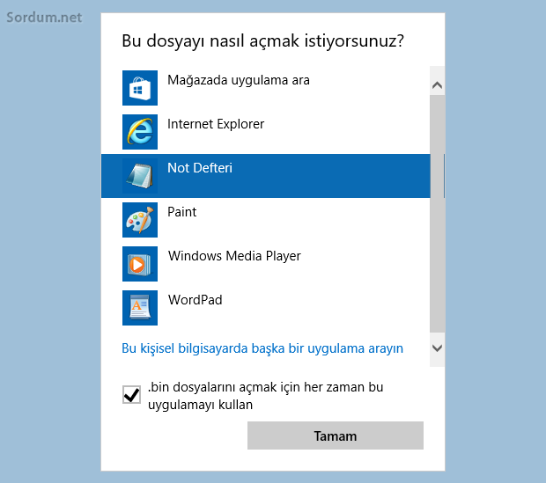This screenshot has width=546, height=483.
Task: Pick "WordPad" label in list
Action: coord(195,300)
